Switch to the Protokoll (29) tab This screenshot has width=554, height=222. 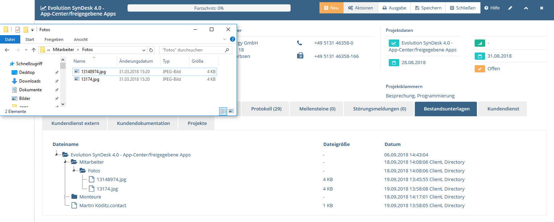pyautogui.click(x=266, y=109)
